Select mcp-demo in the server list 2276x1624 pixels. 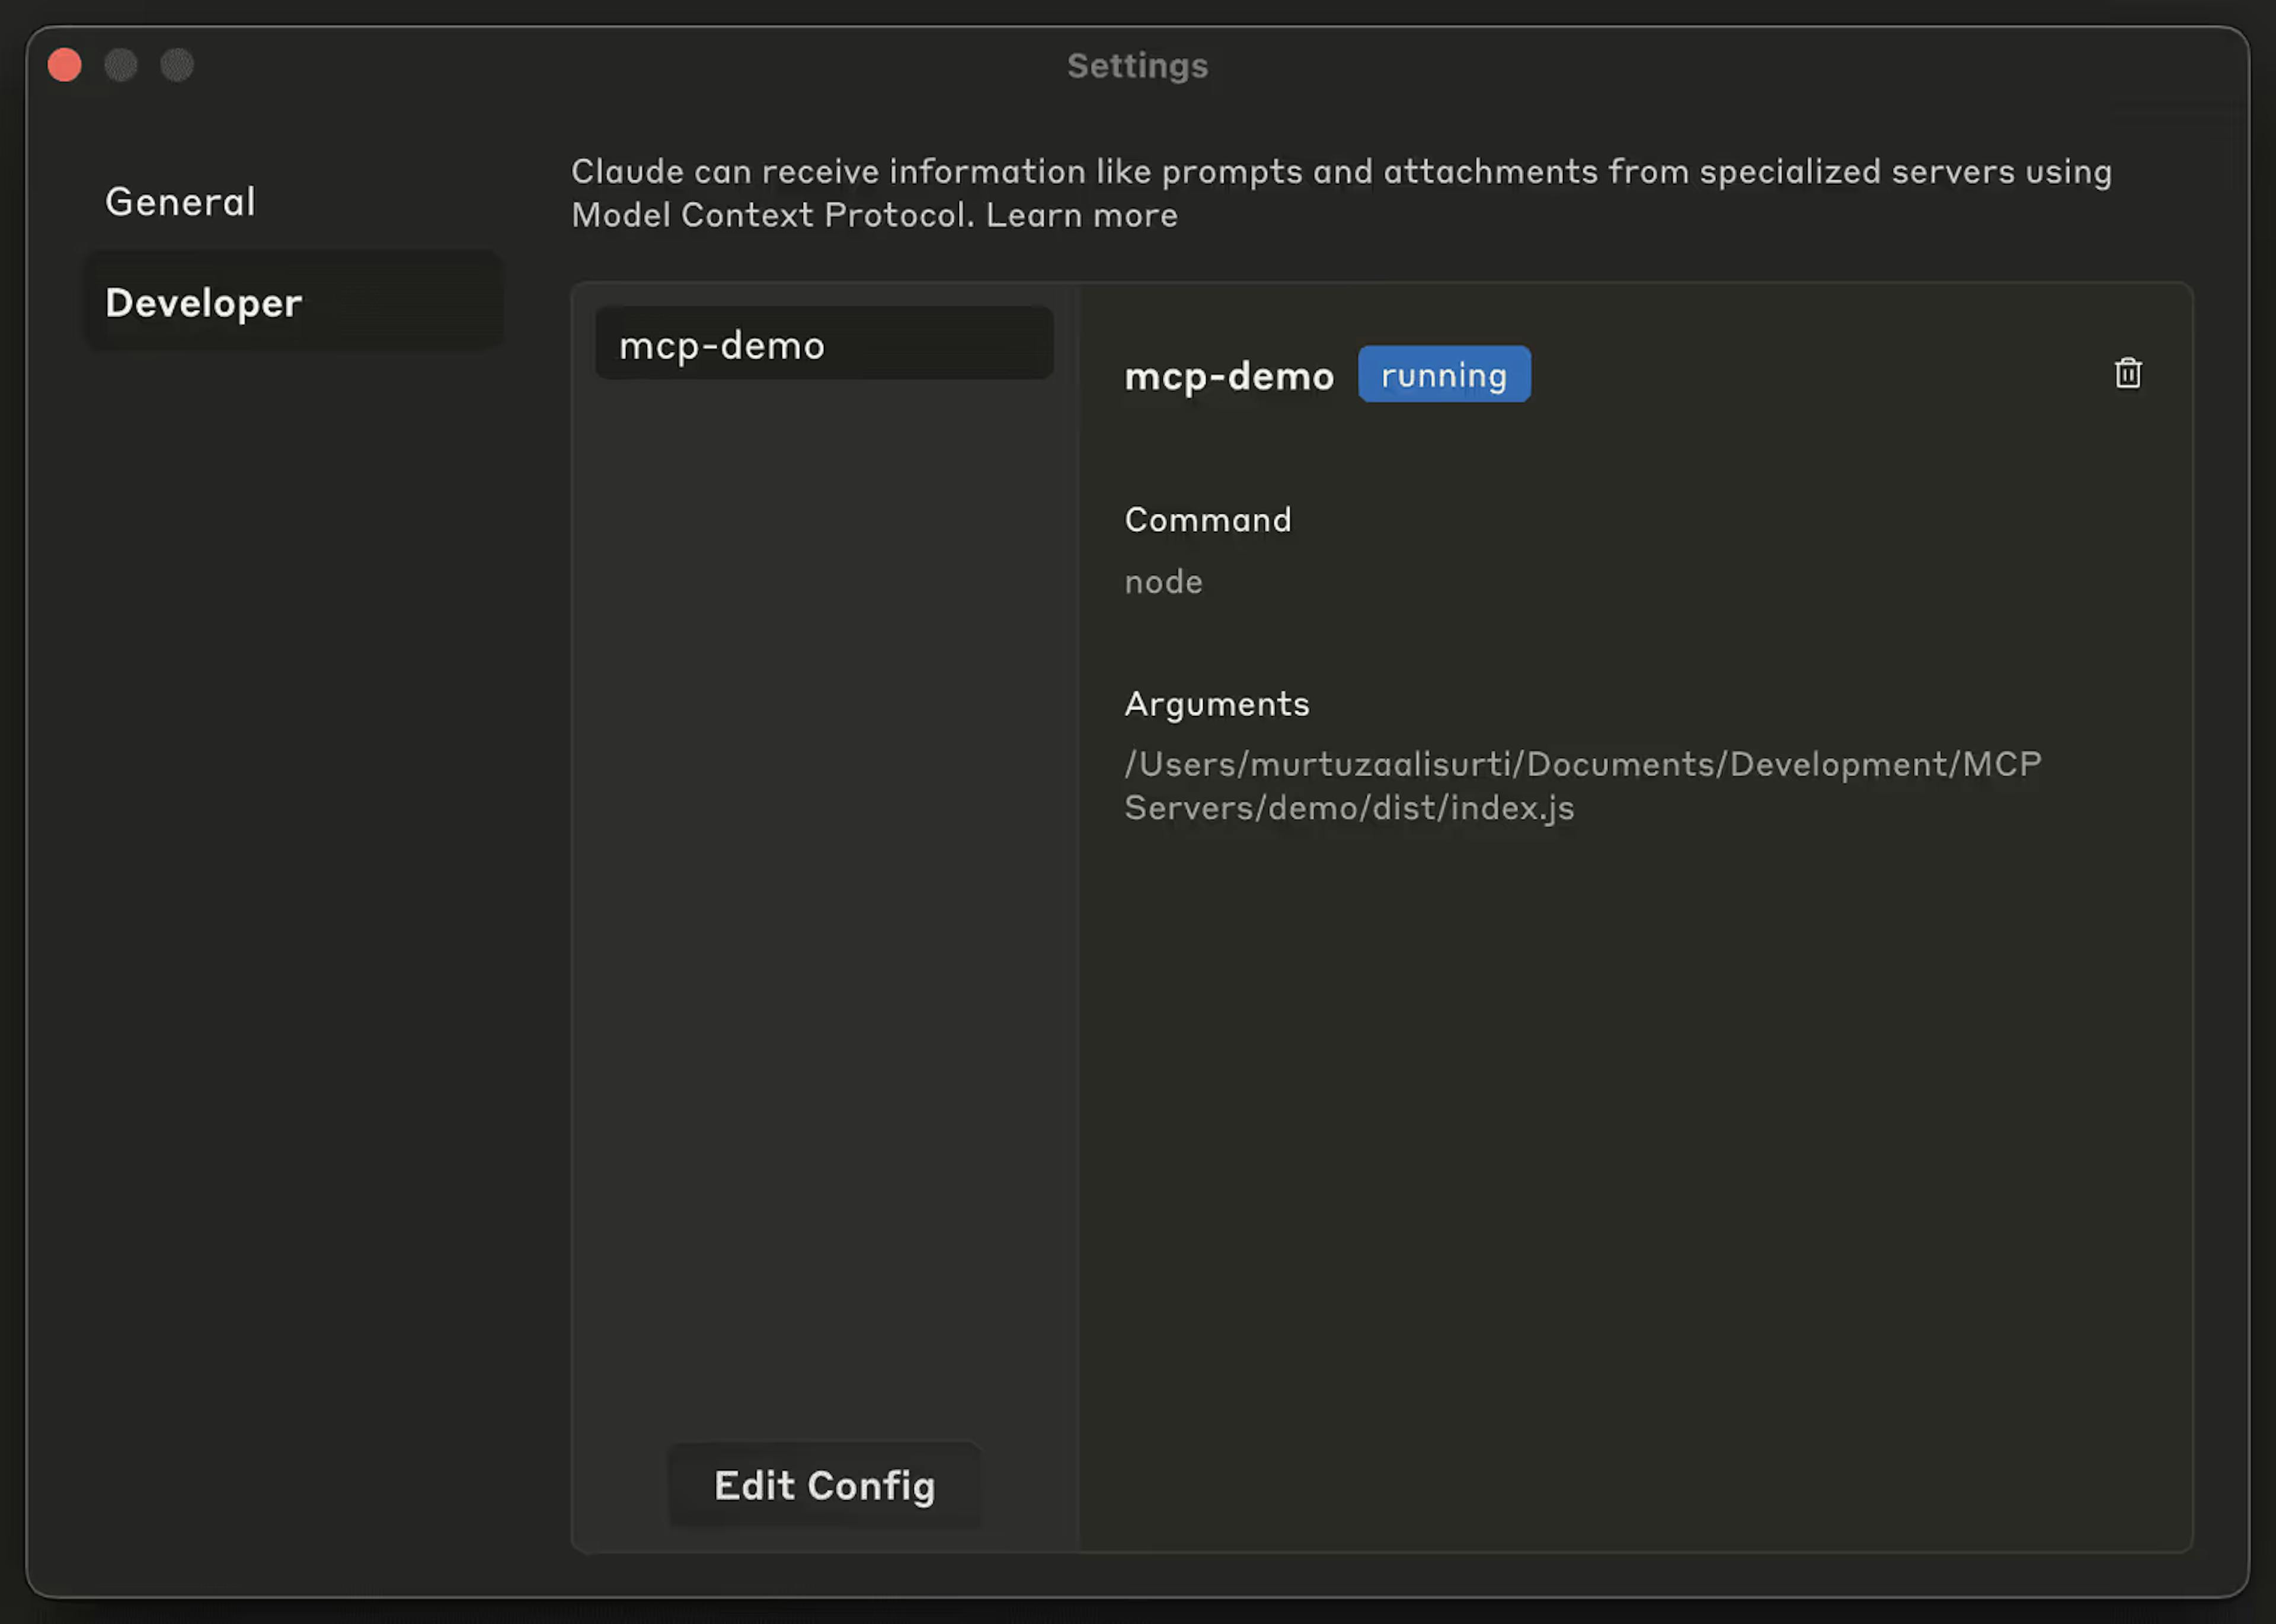[x=823, y=345]
